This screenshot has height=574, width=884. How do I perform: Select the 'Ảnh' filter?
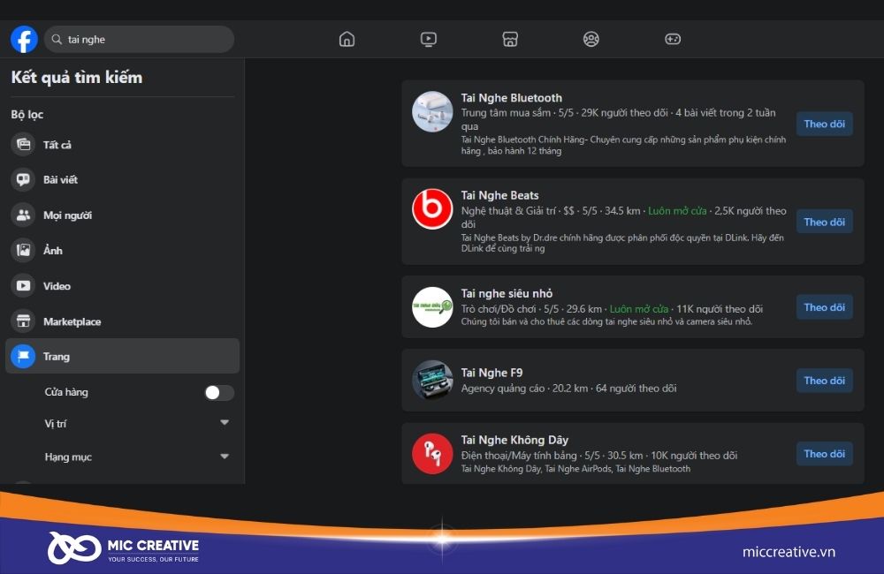tap(122, 250)
